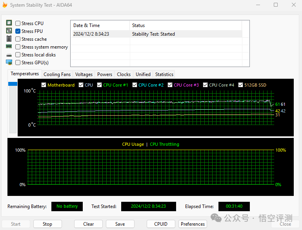This screenshot has width=302, height=230.
Task: Click the Elapsed Time 00:31:40 field
Action: coord(234,206)
